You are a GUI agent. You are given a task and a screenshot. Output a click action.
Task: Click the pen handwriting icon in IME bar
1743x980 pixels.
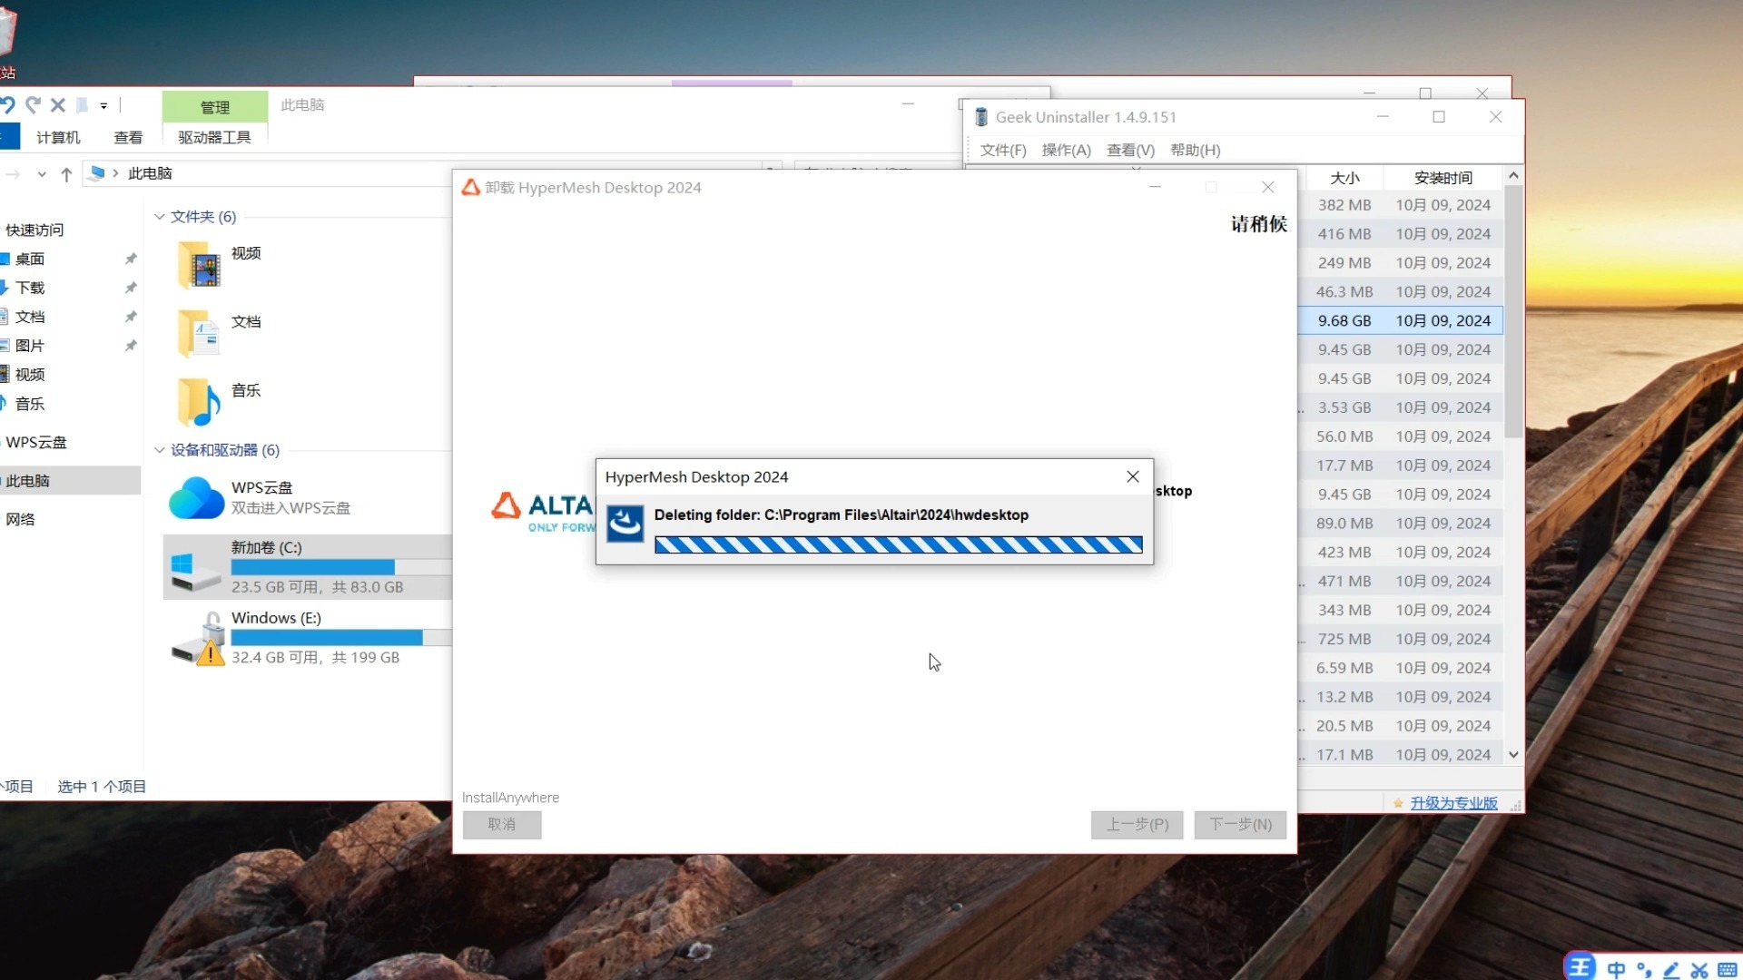(1671, 969)
